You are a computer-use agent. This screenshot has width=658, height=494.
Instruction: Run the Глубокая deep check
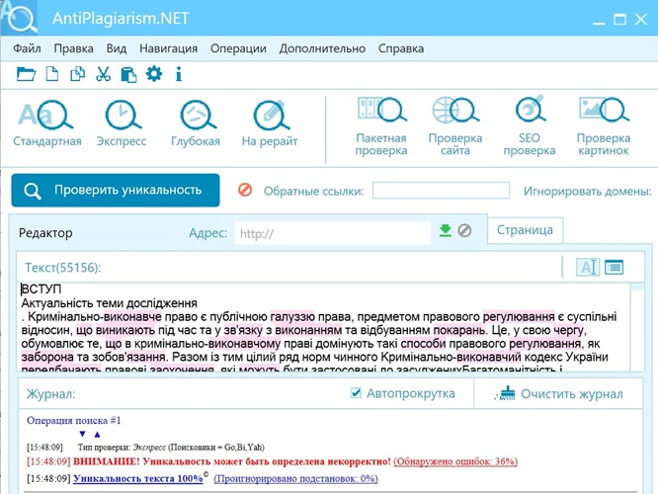pyautogui.click(x=196, y=124)
